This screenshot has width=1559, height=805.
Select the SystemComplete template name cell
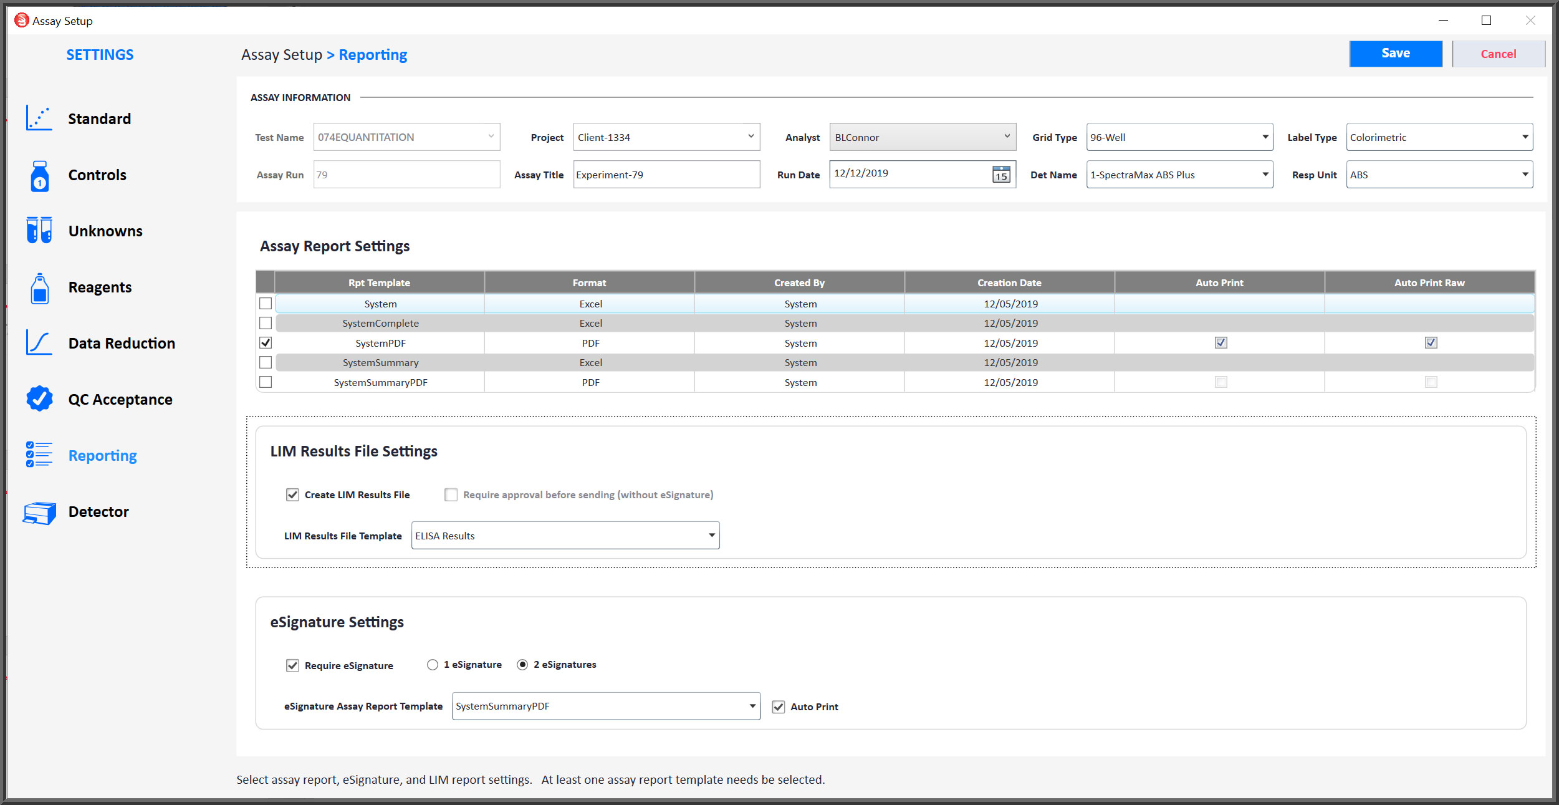point(380,323)
